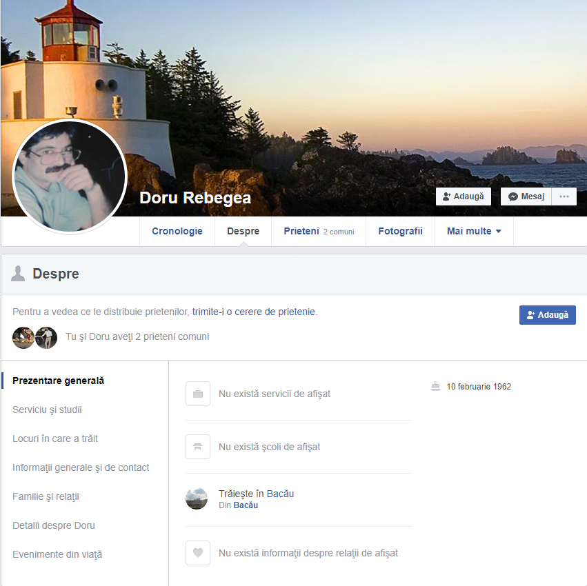
Task: Click 'Tu și Doru aveți 2 prieteni comuni'
Action: [137, 337]
